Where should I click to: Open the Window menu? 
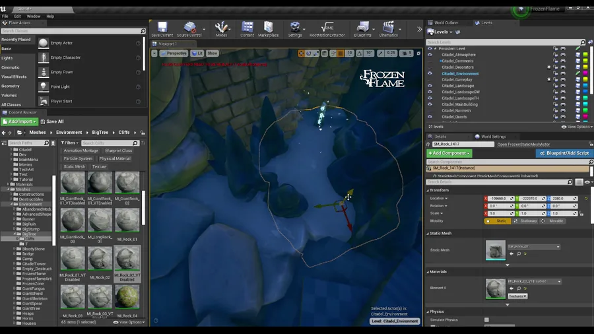pos(34,17)
